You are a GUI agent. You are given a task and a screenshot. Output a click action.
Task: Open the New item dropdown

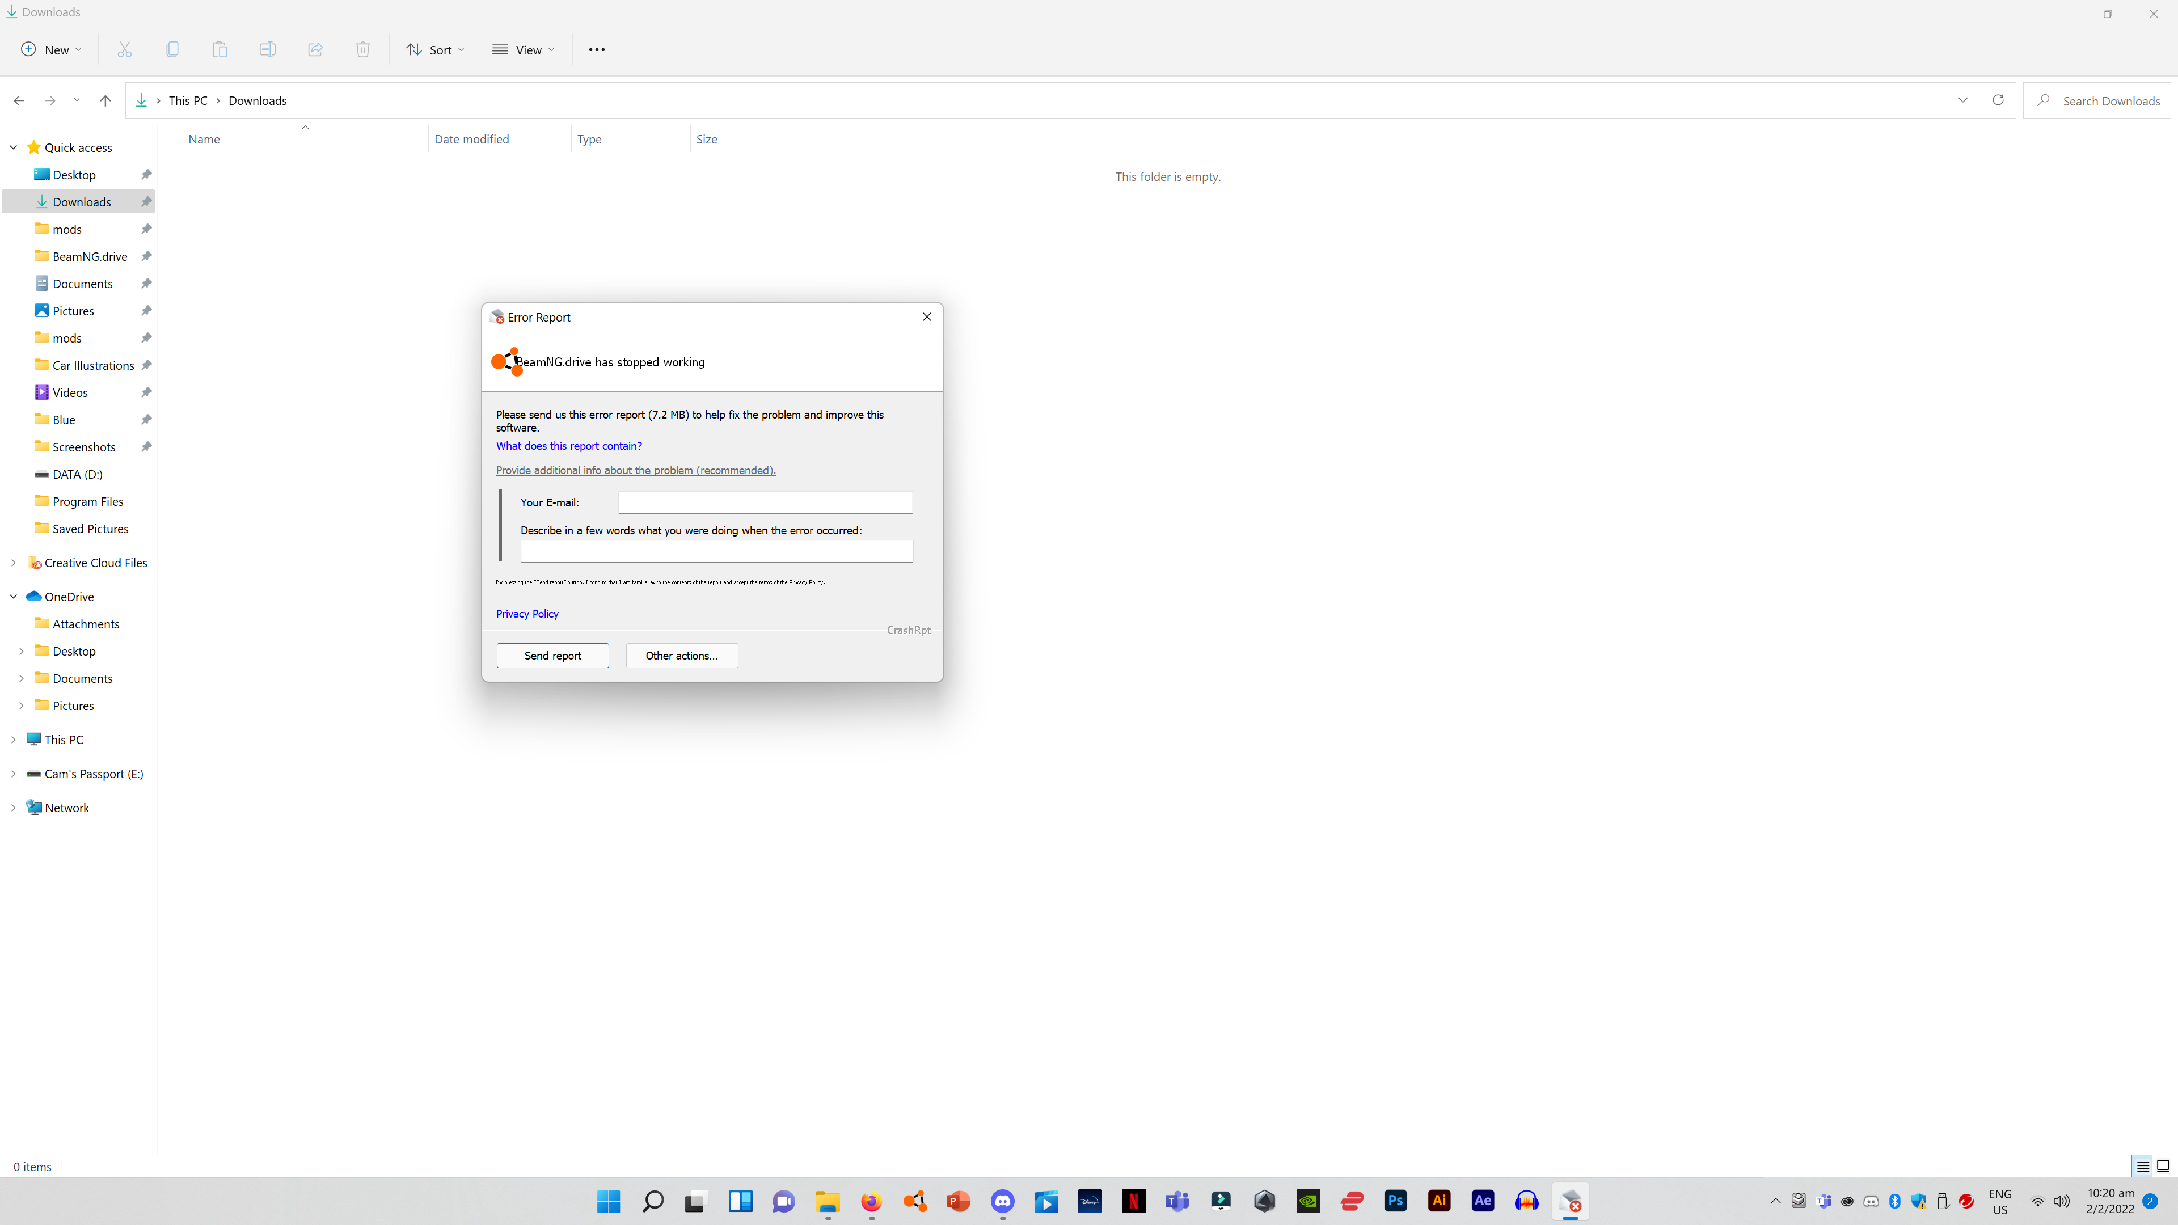coord(52,50)
